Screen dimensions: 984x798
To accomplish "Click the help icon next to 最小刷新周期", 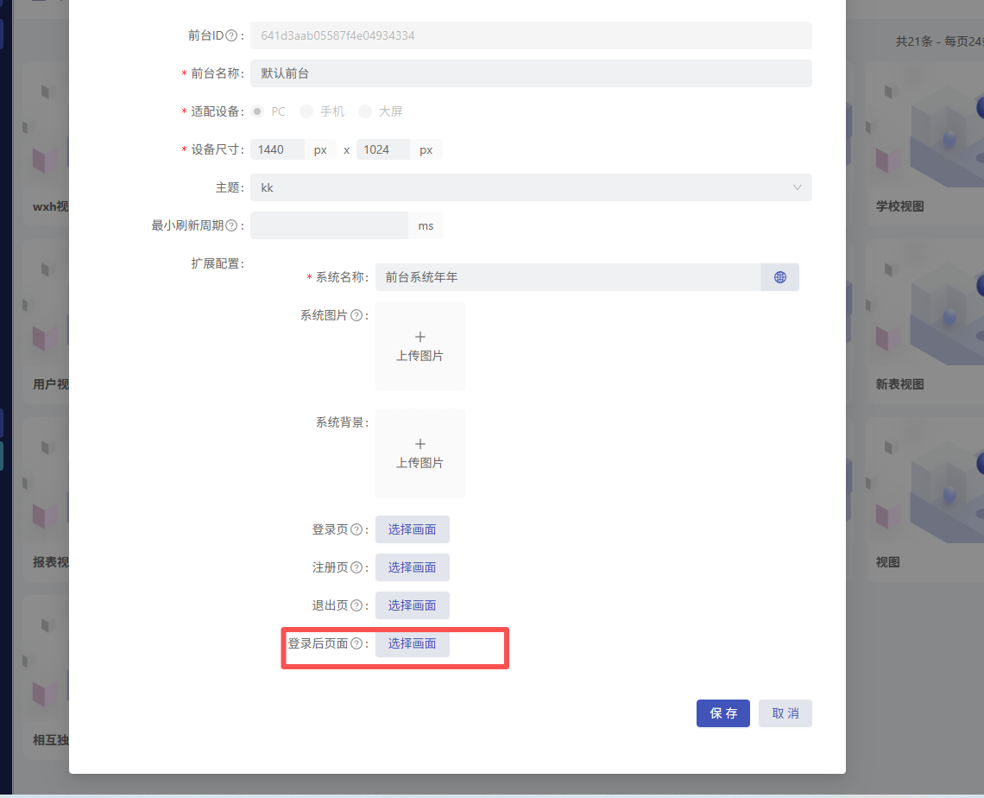I will (231, 225).
